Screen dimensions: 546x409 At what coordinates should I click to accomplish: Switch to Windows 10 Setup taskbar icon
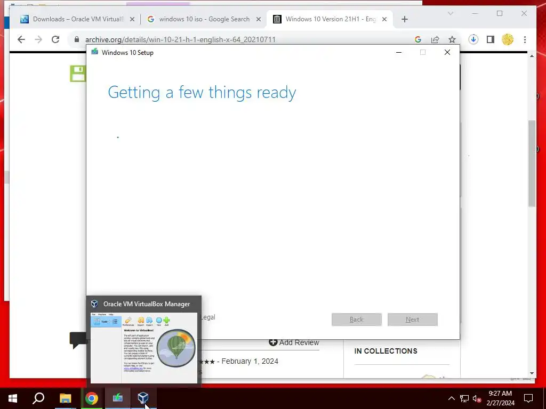118,398
